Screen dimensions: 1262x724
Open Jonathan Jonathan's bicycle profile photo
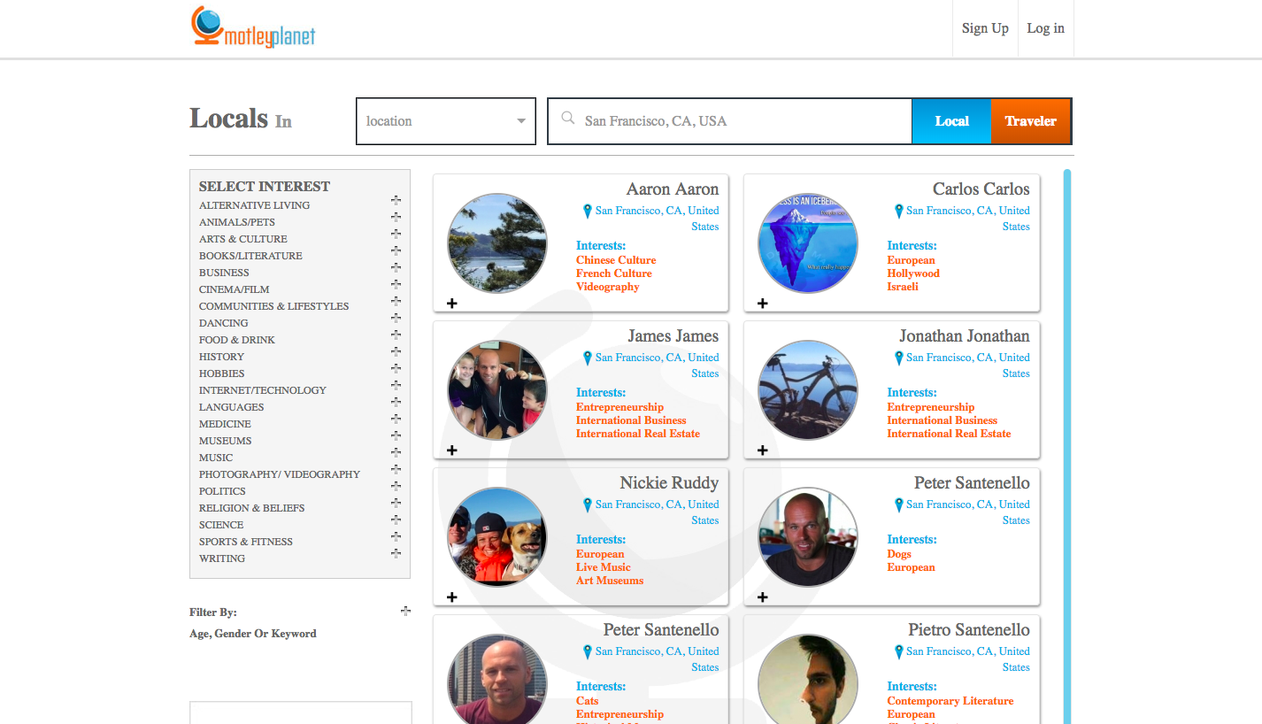[808, 390]
